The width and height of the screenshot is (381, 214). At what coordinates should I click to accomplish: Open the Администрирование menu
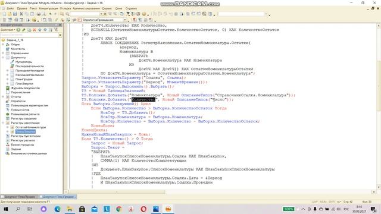pos(86,8)
